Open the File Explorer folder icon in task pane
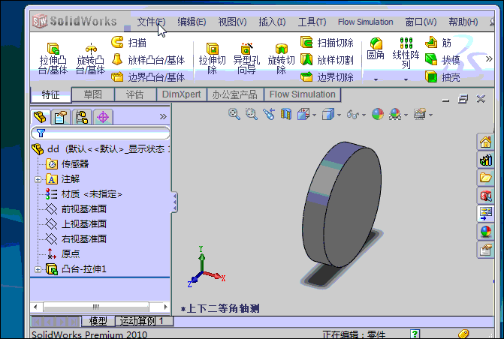This screenshot has width=504, height=339. click(485, 178)
